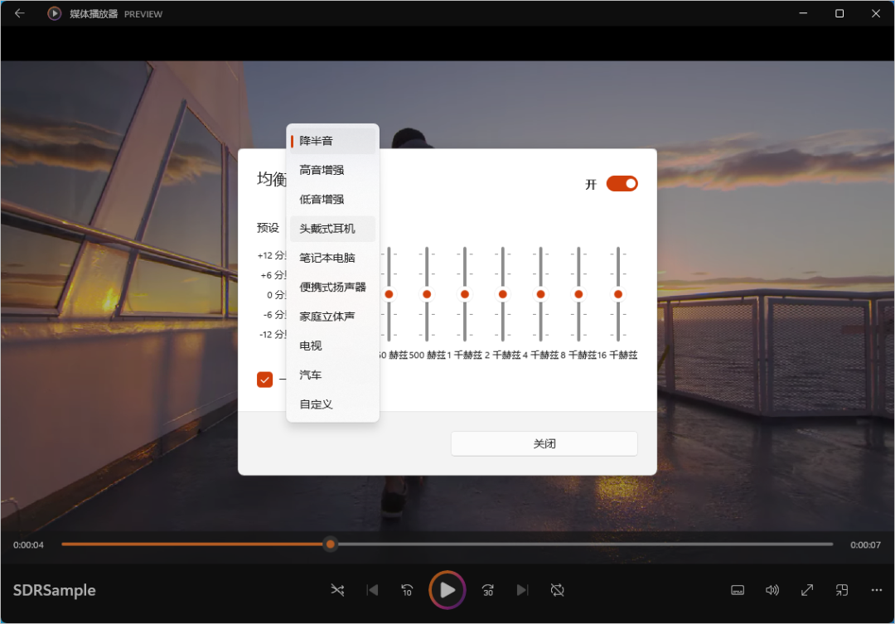Pick 电视 preset from list
Image resolution: width=895 pixels, height=624 pixels.
[x=333, y=346]
